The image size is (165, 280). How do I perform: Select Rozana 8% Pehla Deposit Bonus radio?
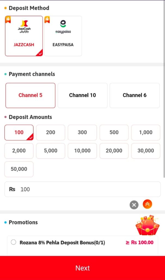click(x=14, y=242)
